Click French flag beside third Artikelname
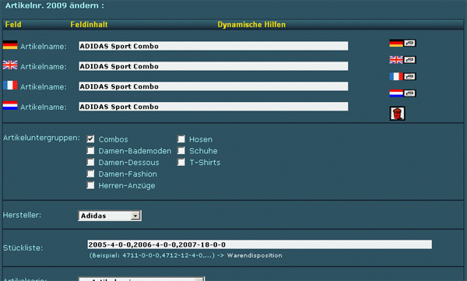 (10, 85)
